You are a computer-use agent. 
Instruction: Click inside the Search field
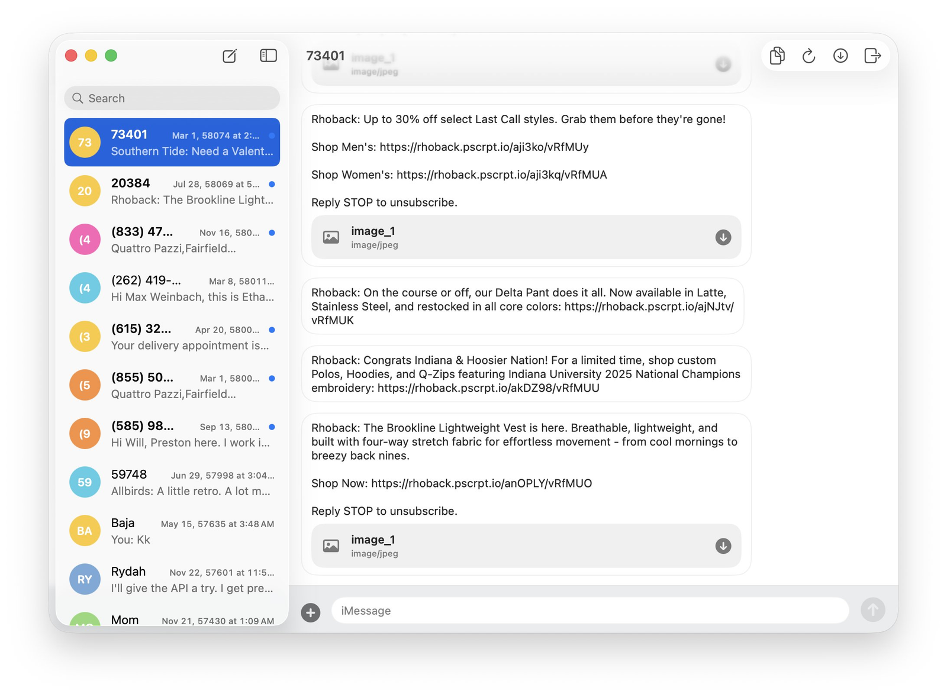click(x=172, y=98)
